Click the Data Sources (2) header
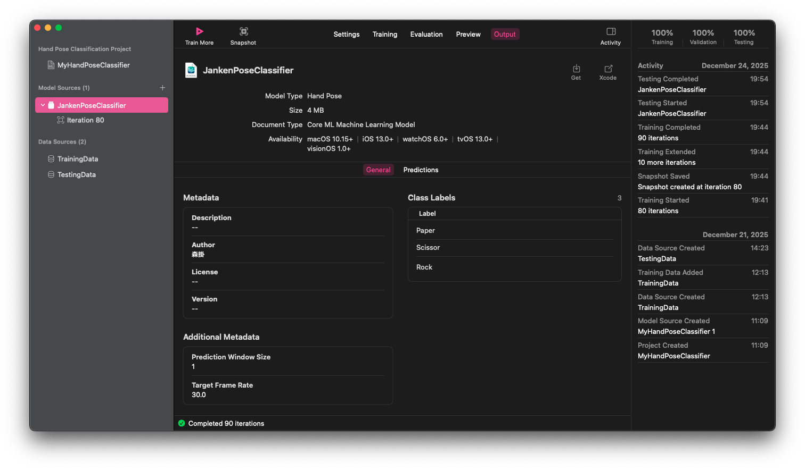The width and height of the screenshot is (805, 470). click(62, 142)
